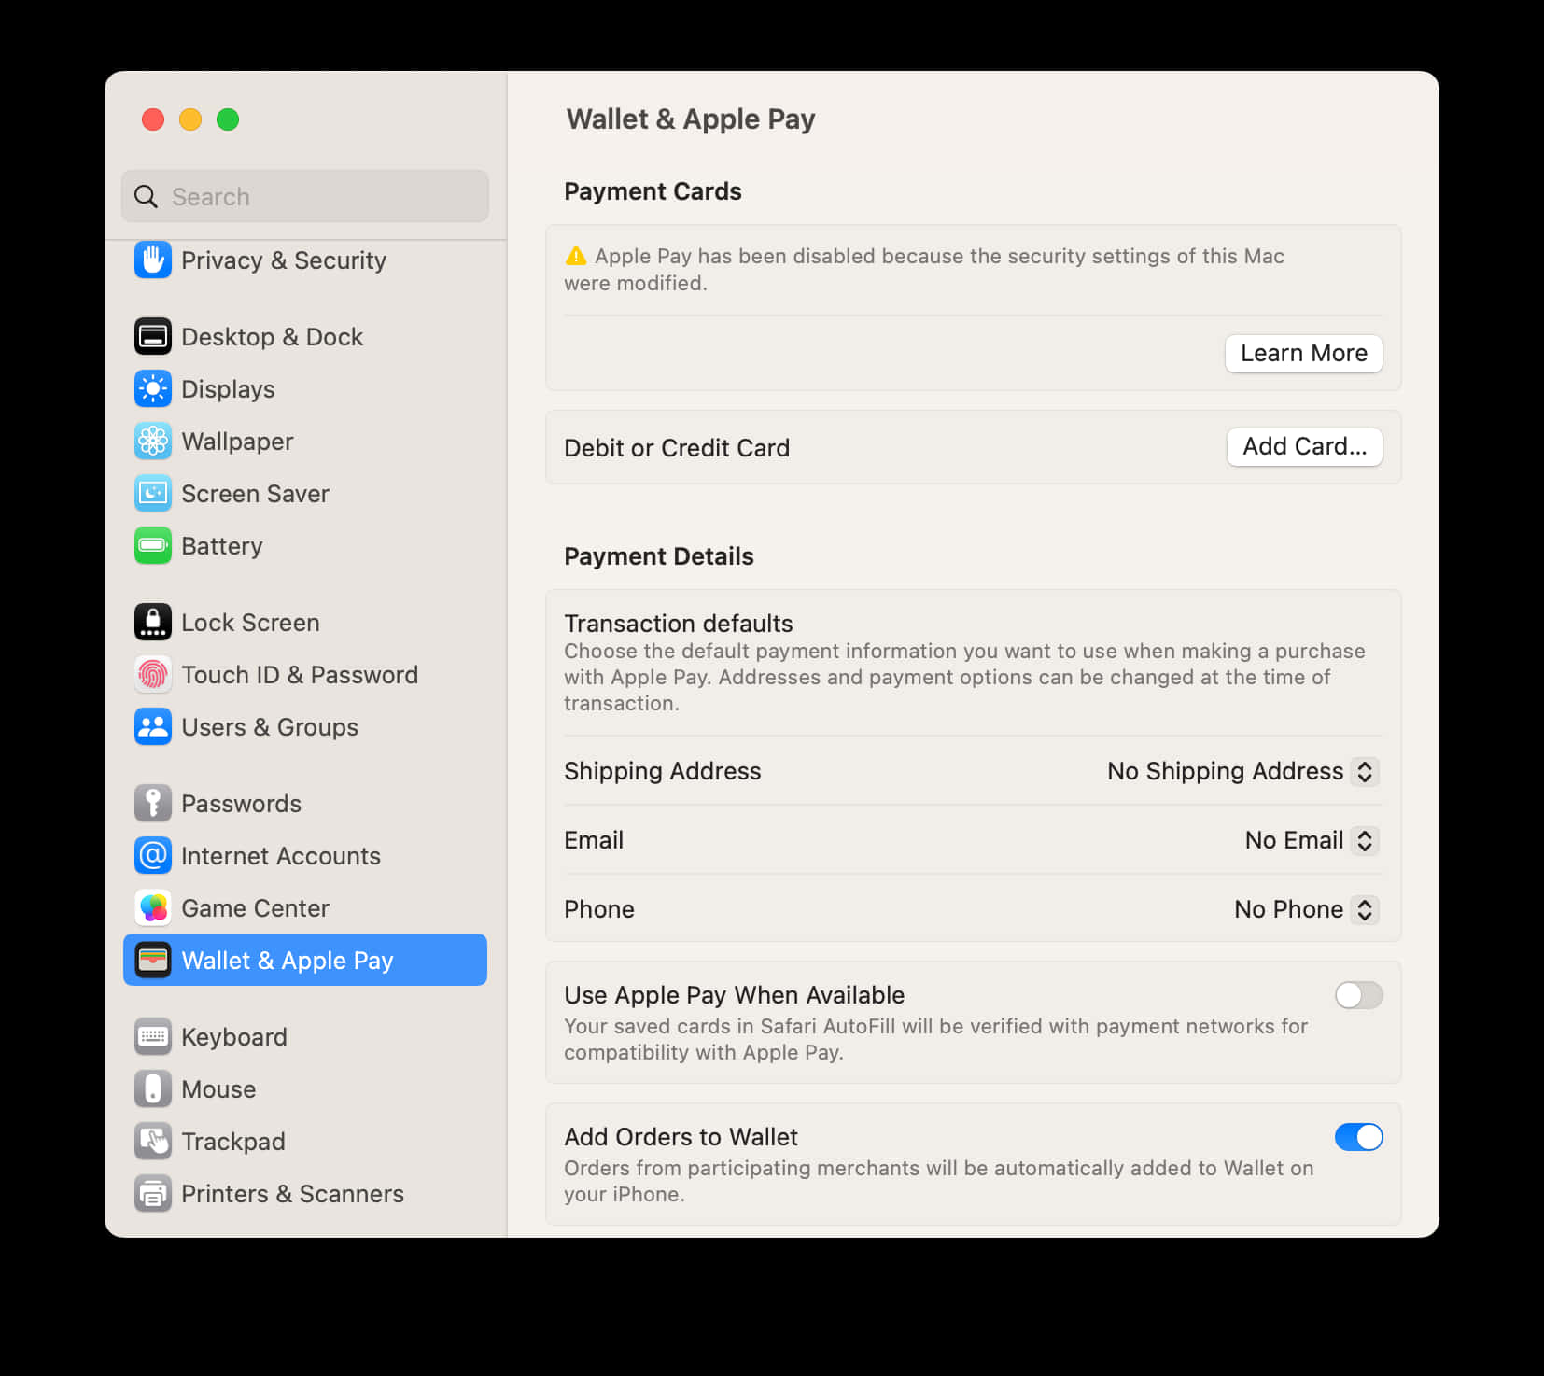Click the Payment Cards heading

coord(653,191)
